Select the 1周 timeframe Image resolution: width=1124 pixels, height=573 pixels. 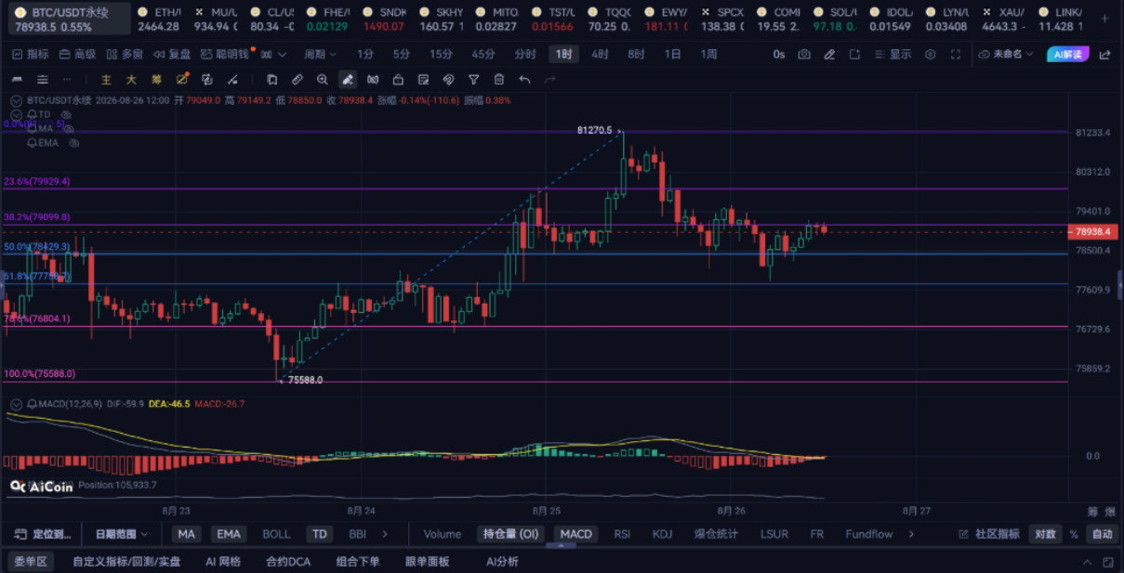[x=708, y=55]
